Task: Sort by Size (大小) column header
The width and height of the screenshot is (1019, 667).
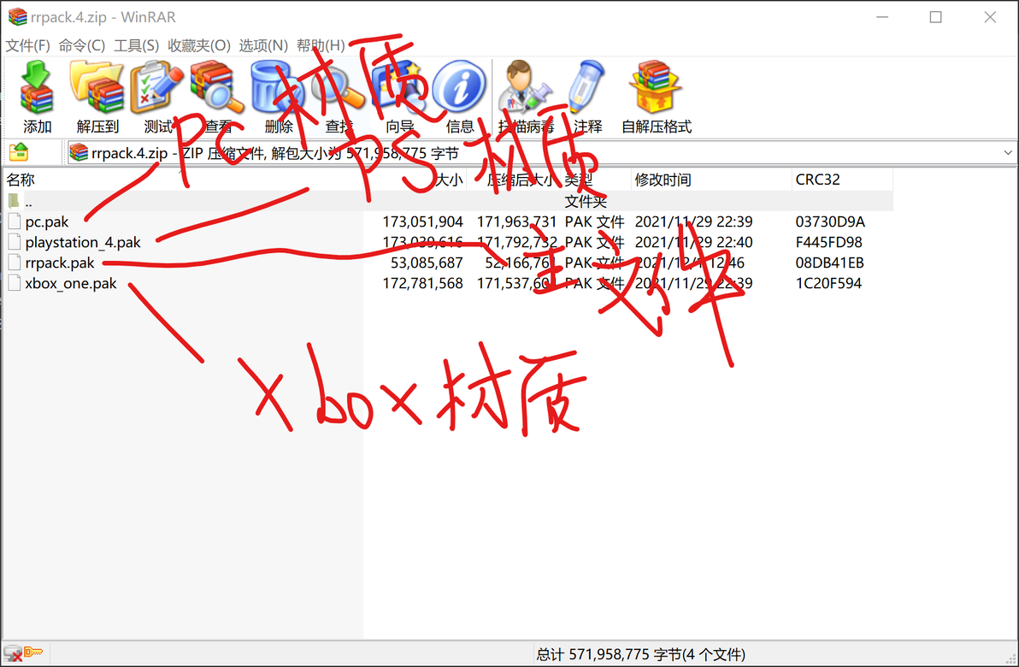Action: tap(415, 180)
